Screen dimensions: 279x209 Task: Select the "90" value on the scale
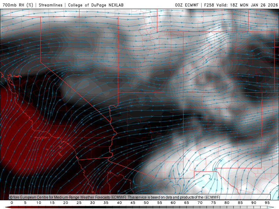[254, 203]
